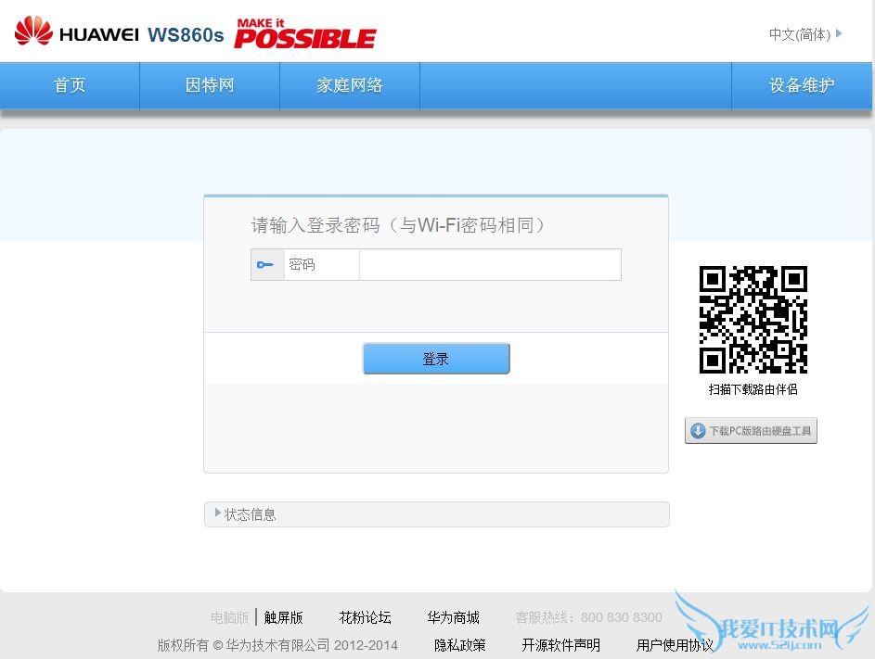The image size is (875, 659).
Task: Click the blue key icon beside password
Action: tap(265, 264)
